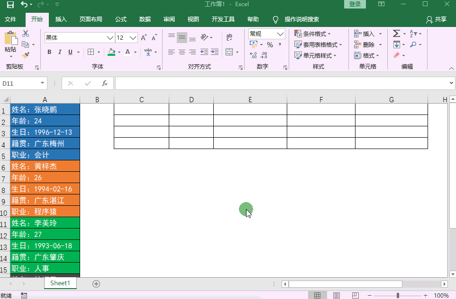Click the Merge and Center icon
Viewport: 456px width, 299px height.
[x=229, y=52]
